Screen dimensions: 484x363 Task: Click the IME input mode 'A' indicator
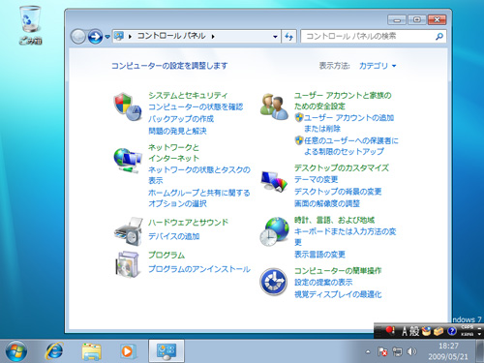(405, 331)
